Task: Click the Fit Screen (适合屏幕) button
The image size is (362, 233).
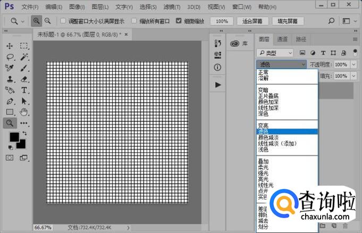Action: pyautogui.click(x=251, y=21)
